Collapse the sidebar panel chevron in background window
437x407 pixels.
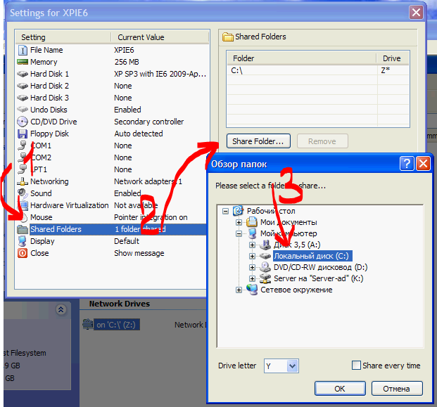[61, 309]
